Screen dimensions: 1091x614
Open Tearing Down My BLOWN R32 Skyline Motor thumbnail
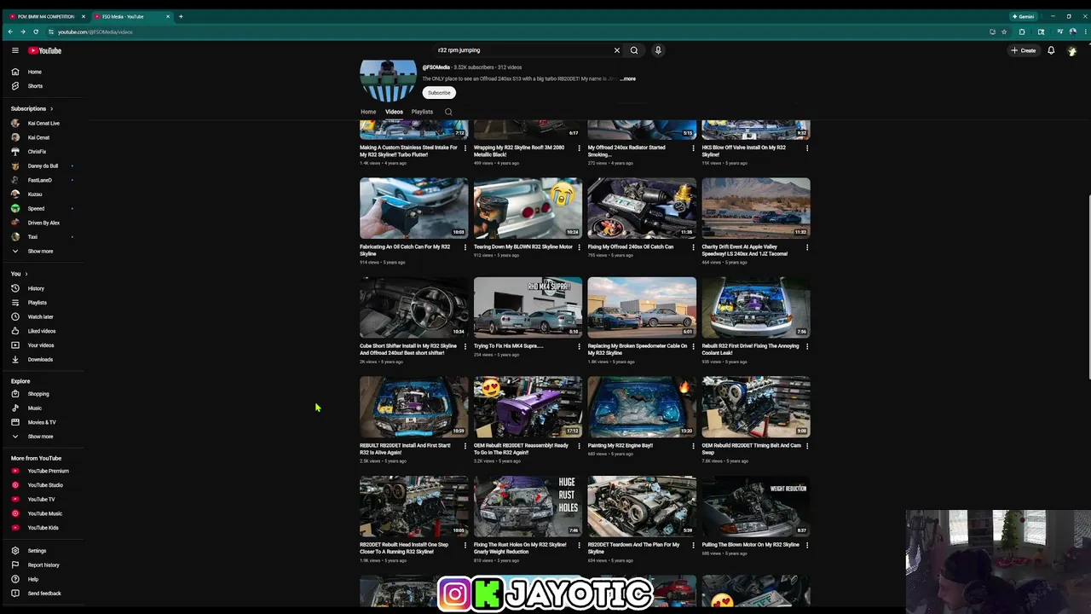(x=528, y=208)
